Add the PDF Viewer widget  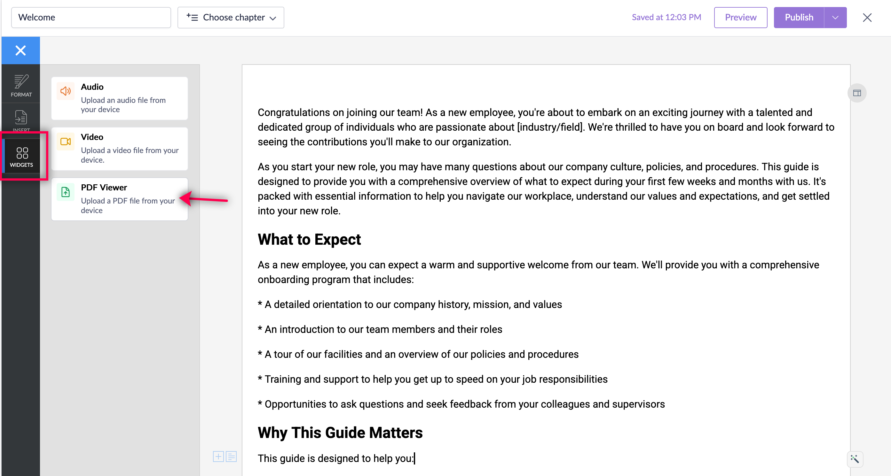coord(119,199)
